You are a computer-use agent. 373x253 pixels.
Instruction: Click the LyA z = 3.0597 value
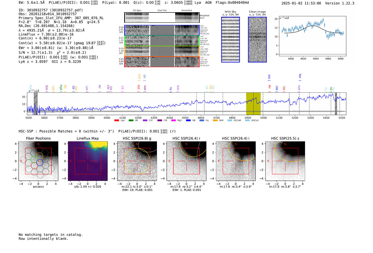33,62
